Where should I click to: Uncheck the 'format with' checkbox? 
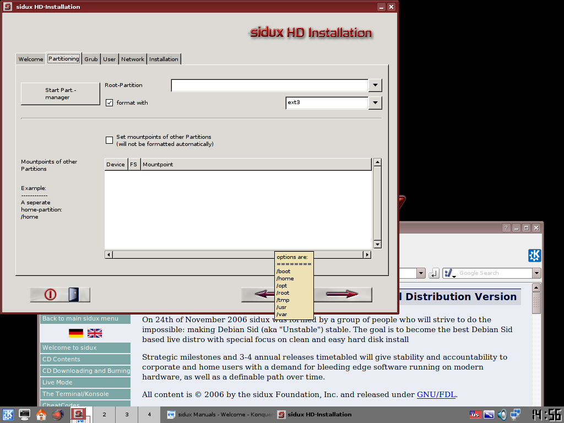click(x=110, y=103)
